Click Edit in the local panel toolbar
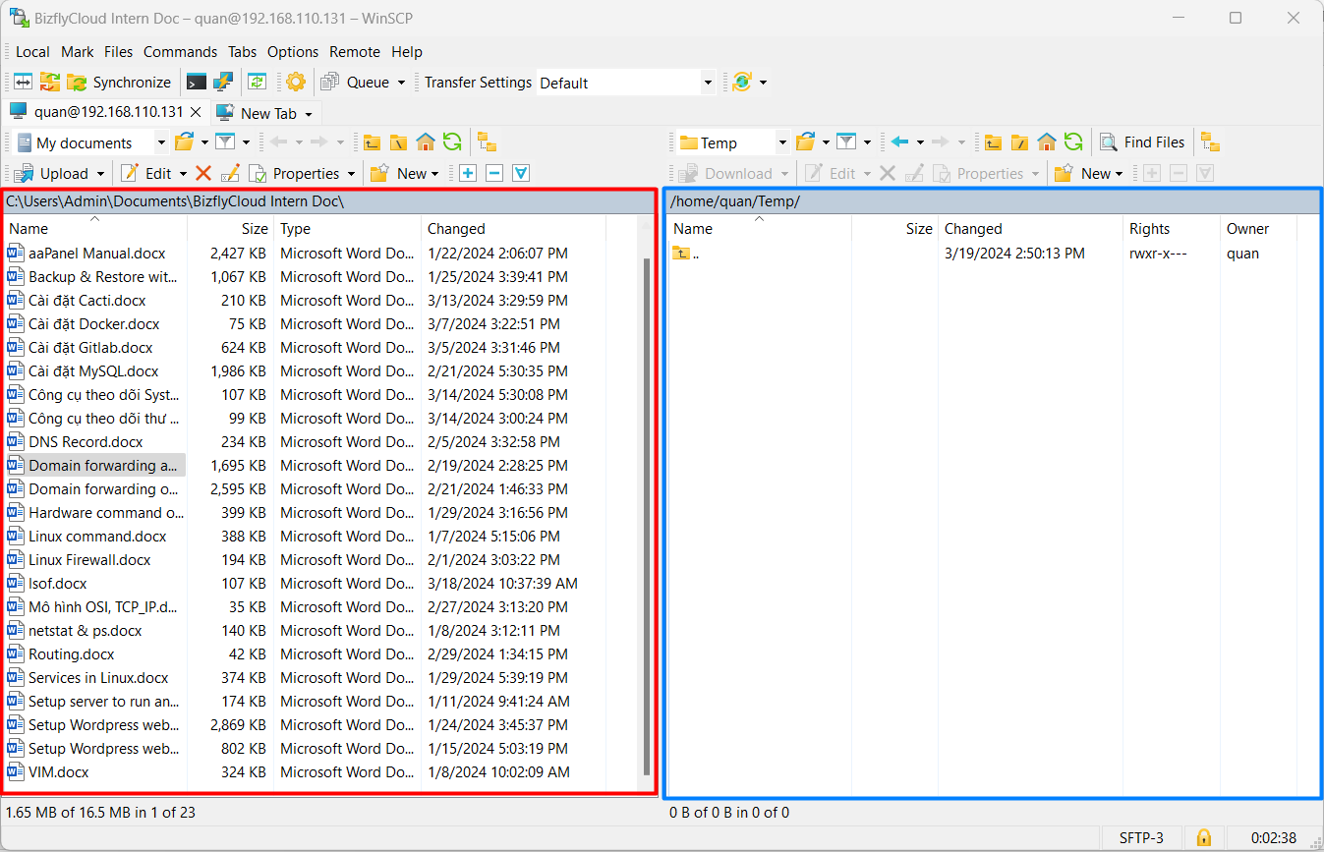The width and height of the screenshot is (1324, 852). pos(145,174)
